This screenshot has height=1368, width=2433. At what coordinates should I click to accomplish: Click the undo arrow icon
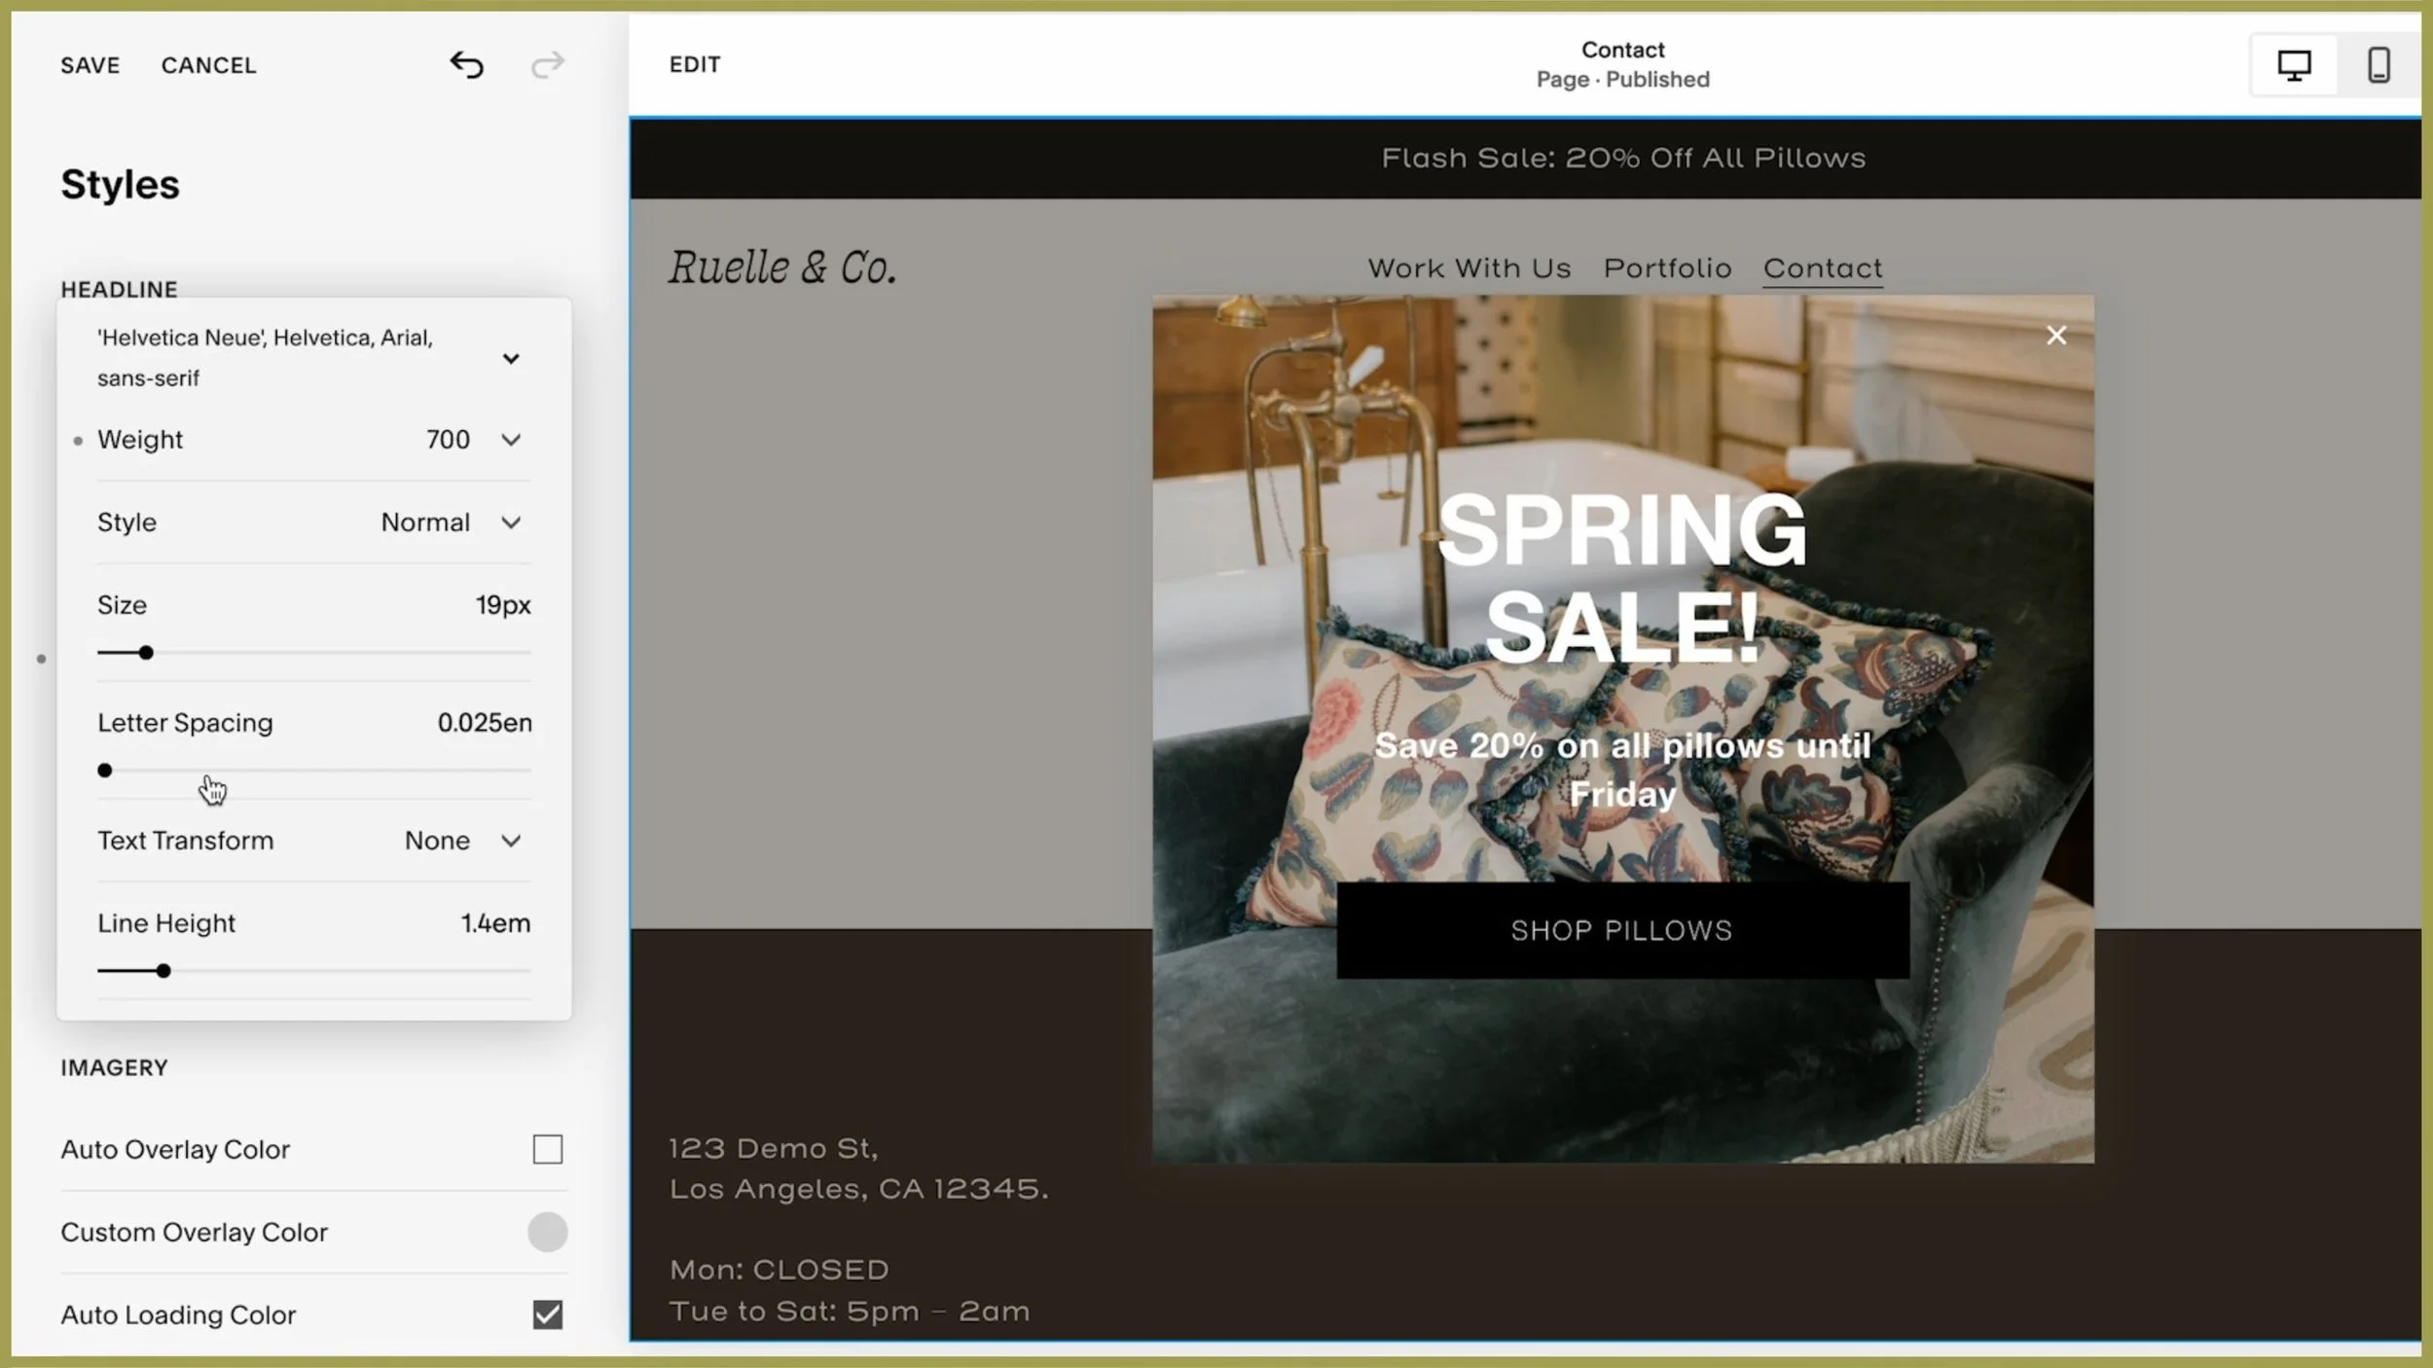[x=466, y=65]
